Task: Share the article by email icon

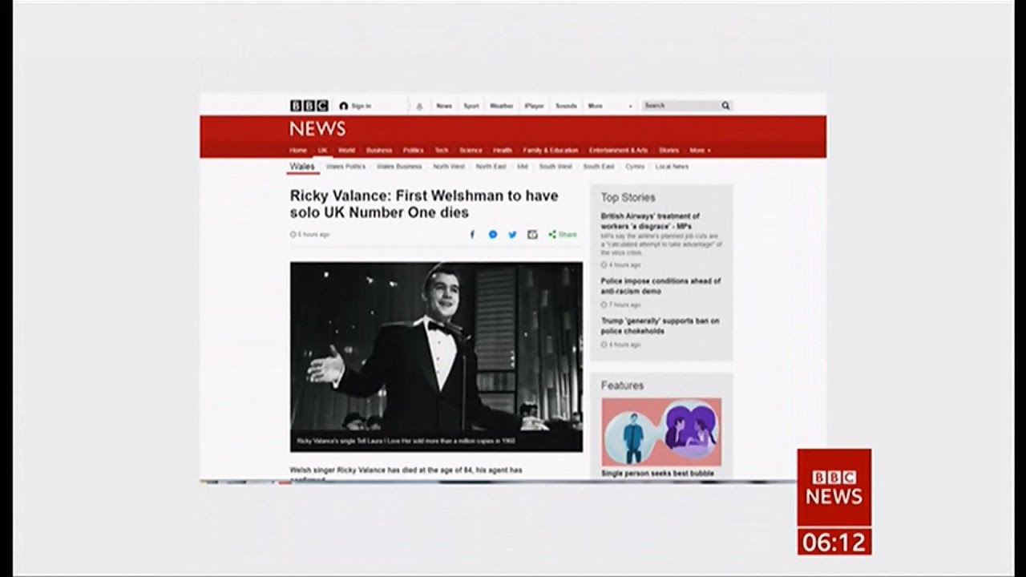Action: click(532, 235)
